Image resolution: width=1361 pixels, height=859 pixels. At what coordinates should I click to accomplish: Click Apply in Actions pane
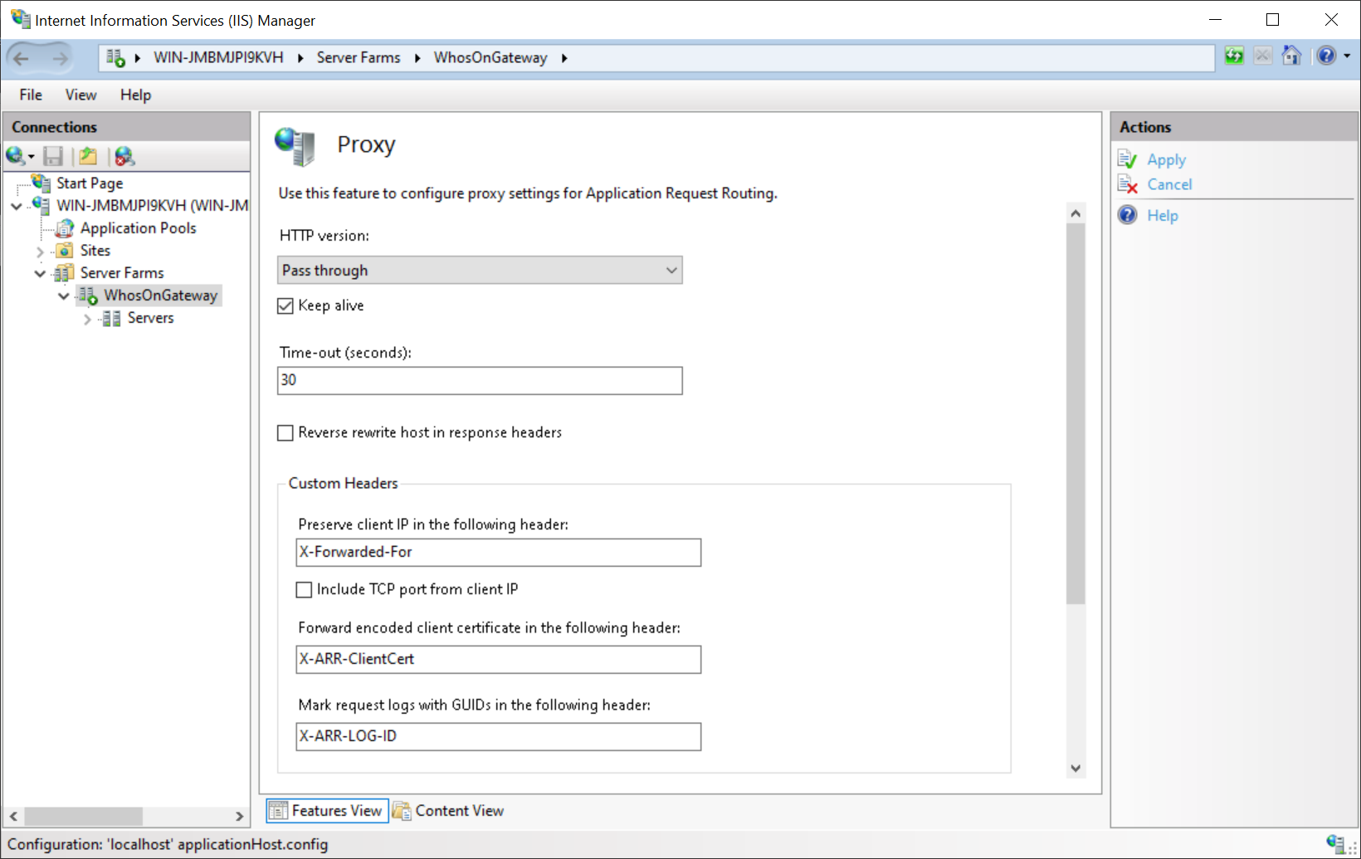pyautogui.click(x=1166, y=159)
